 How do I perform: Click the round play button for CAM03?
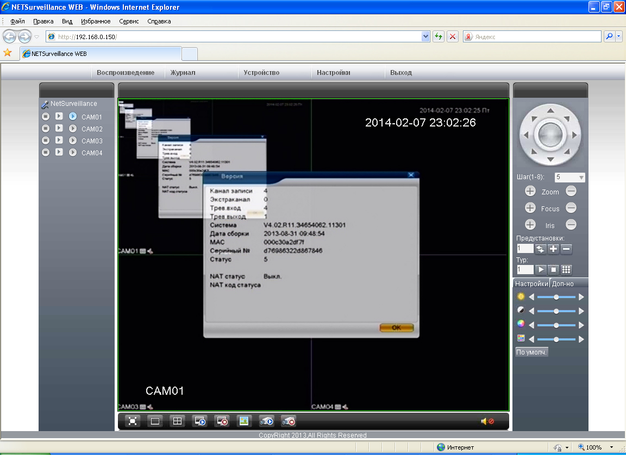pyautogui.click(x=73, y=141)
